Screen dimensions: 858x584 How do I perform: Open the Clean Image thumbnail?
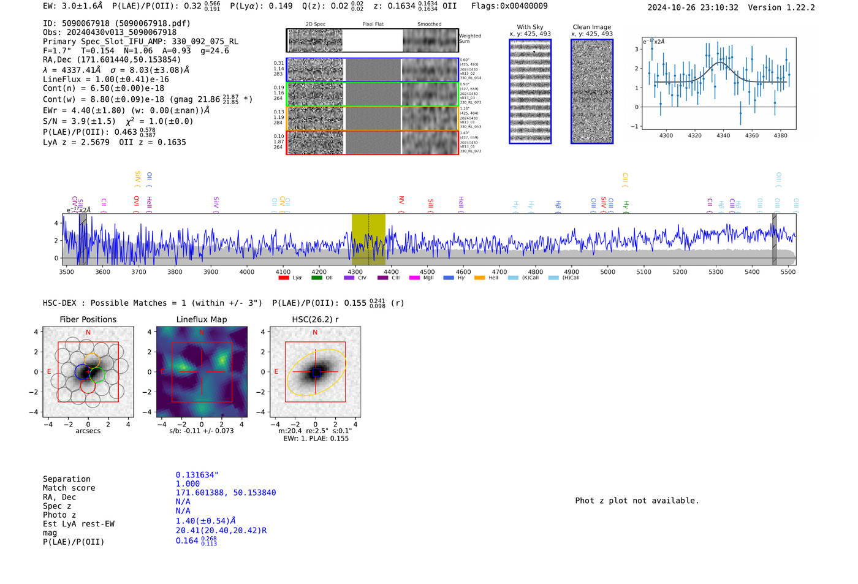[591, 91]
